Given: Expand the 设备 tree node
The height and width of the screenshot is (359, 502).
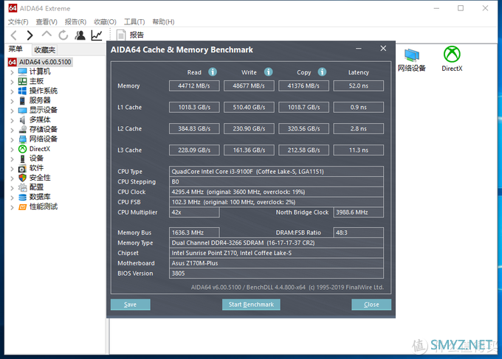Looking at the screenshot, I should (12, 159).
